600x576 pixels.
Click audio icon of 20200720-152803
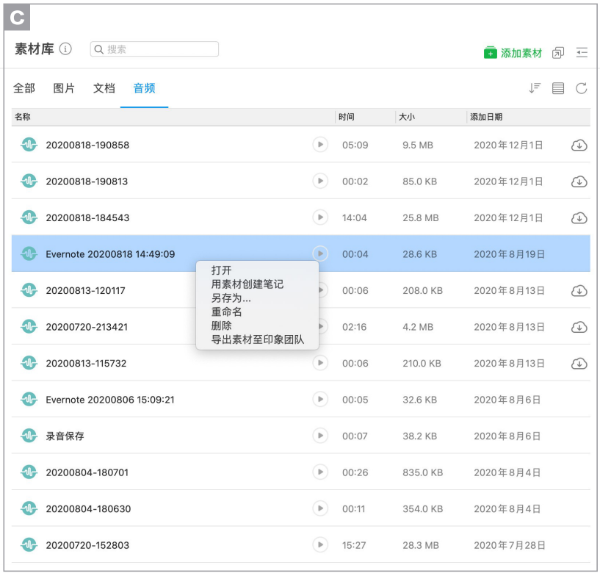tap(29, 544)
